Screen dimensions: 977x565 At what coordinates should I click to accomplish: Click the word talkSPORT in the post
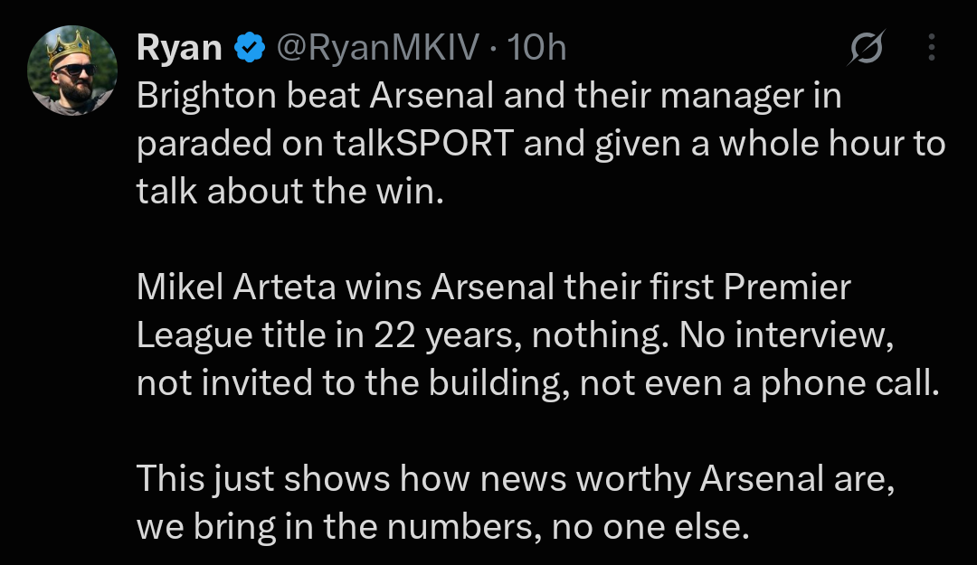click(423, 144)
